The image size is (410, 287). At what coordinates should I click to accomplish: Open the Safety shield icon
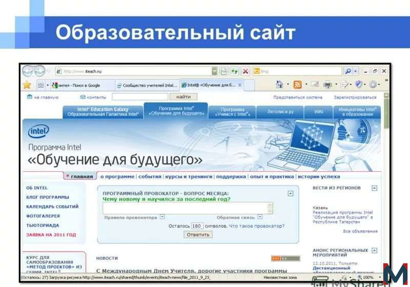(x=359, y=84)
